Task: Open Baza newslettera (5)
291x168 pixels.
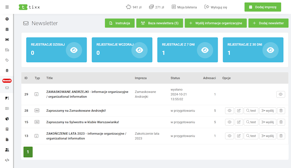Action: pos(159,23)
